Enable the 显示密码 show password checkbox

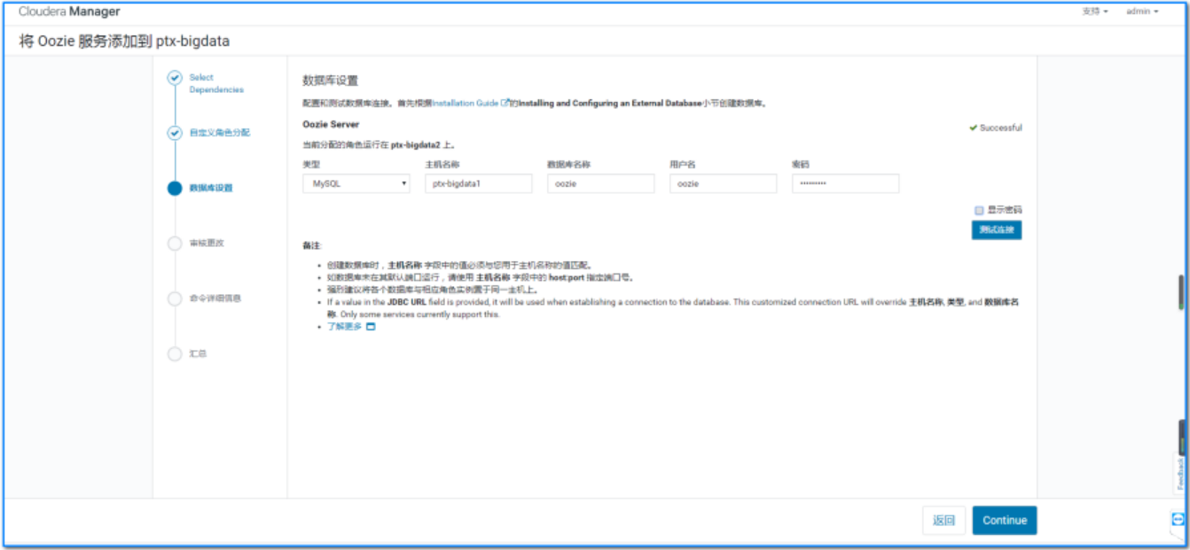click(x=979, y=211)
